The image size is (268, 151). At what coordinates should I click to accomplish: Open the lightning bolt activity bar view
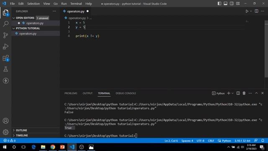pos(5,81)
